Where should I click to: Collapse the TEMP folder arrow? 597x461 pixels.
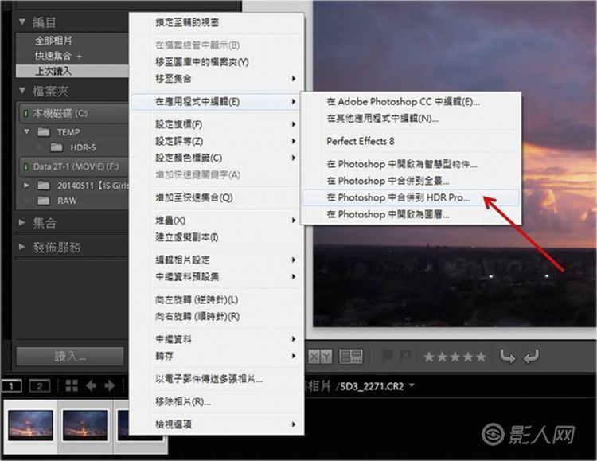[26, 132]
